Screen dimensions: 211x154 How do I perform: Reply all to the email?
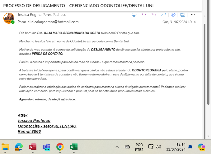point(154,14)
